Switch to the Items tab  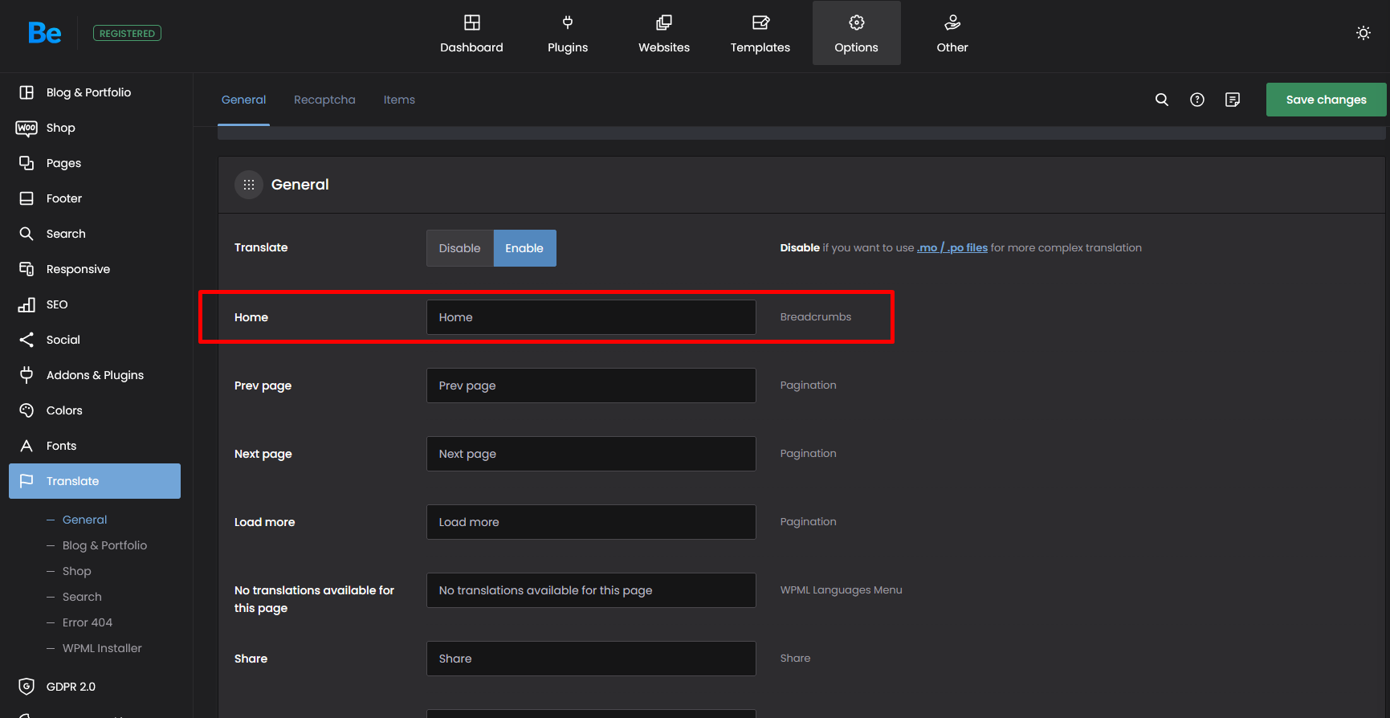[x=399, y=100]
